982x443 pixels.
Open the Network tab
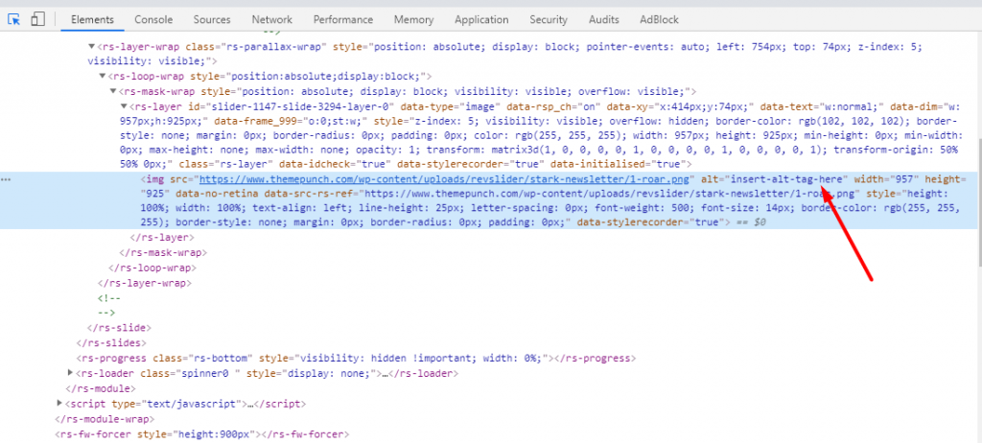(x=271, y=19)
